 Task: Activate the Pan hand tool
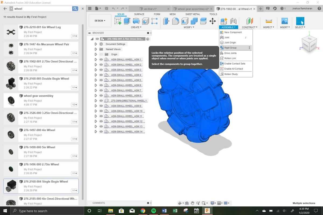coord(192,203)
